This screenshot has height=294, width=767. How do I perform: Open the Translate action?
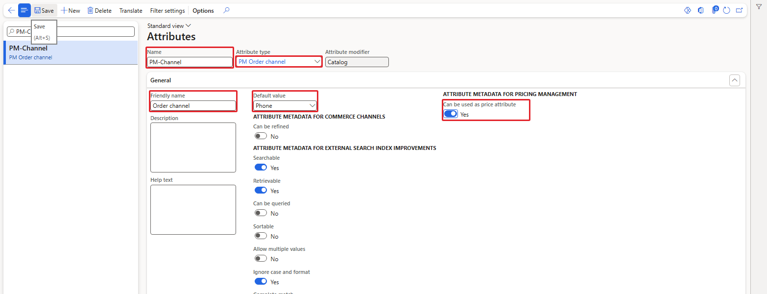tap(131, 10)
